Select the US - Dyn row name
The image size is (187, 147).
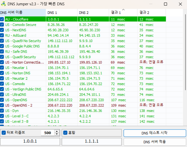point(12,111)
